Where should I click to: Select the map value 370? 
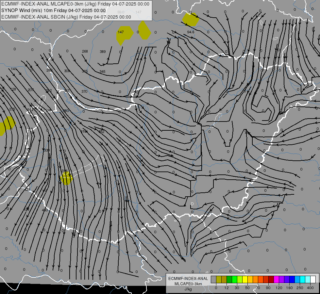click(84, 91)
